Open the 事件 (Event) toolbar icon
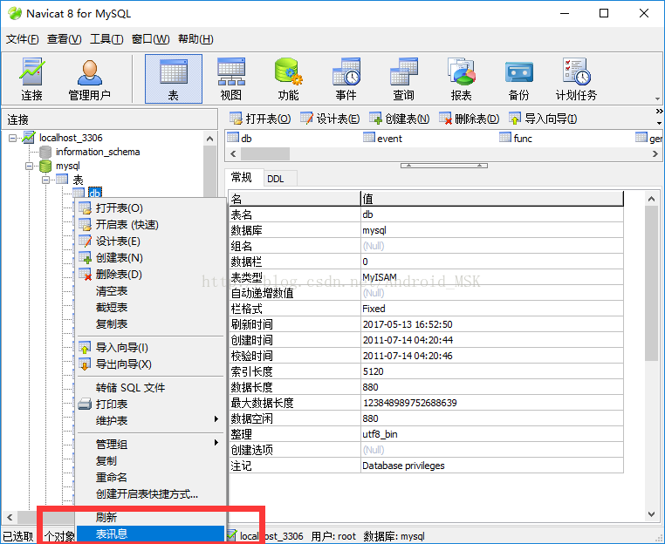 click(346, 78)
